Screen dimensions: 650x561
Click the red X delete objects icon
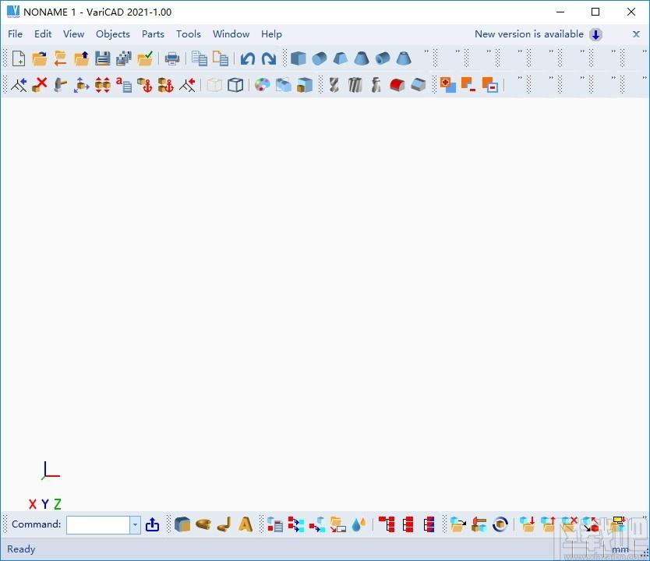tap(40, 85)
